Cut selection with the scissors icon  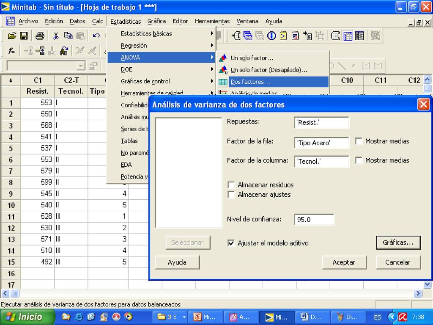click(x=56, y=36)
